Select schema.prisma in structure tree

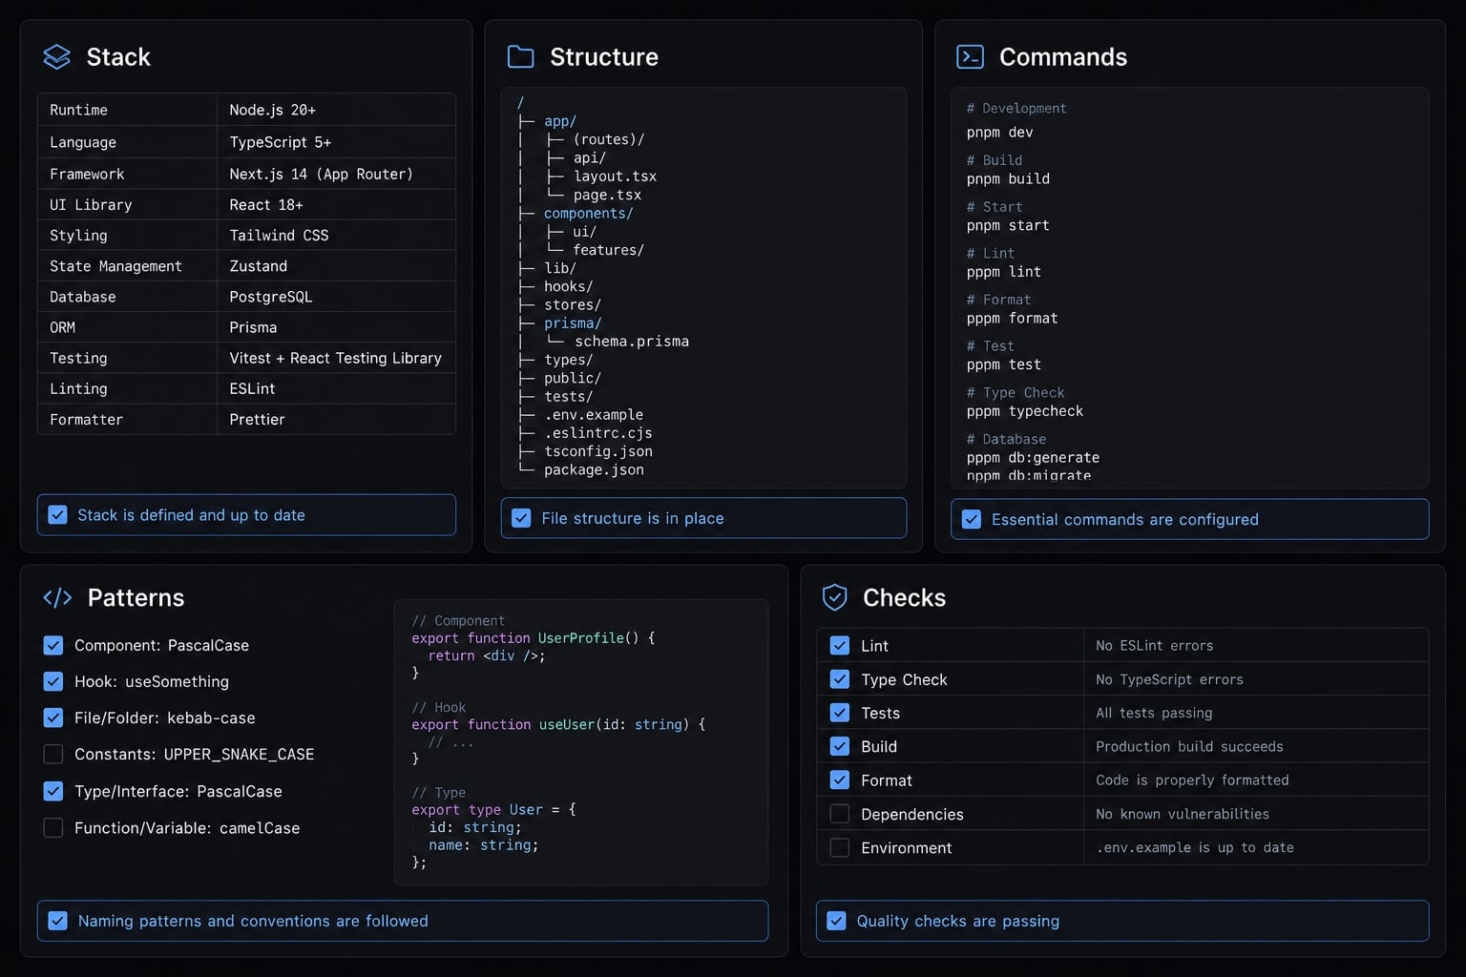(632, 342)
